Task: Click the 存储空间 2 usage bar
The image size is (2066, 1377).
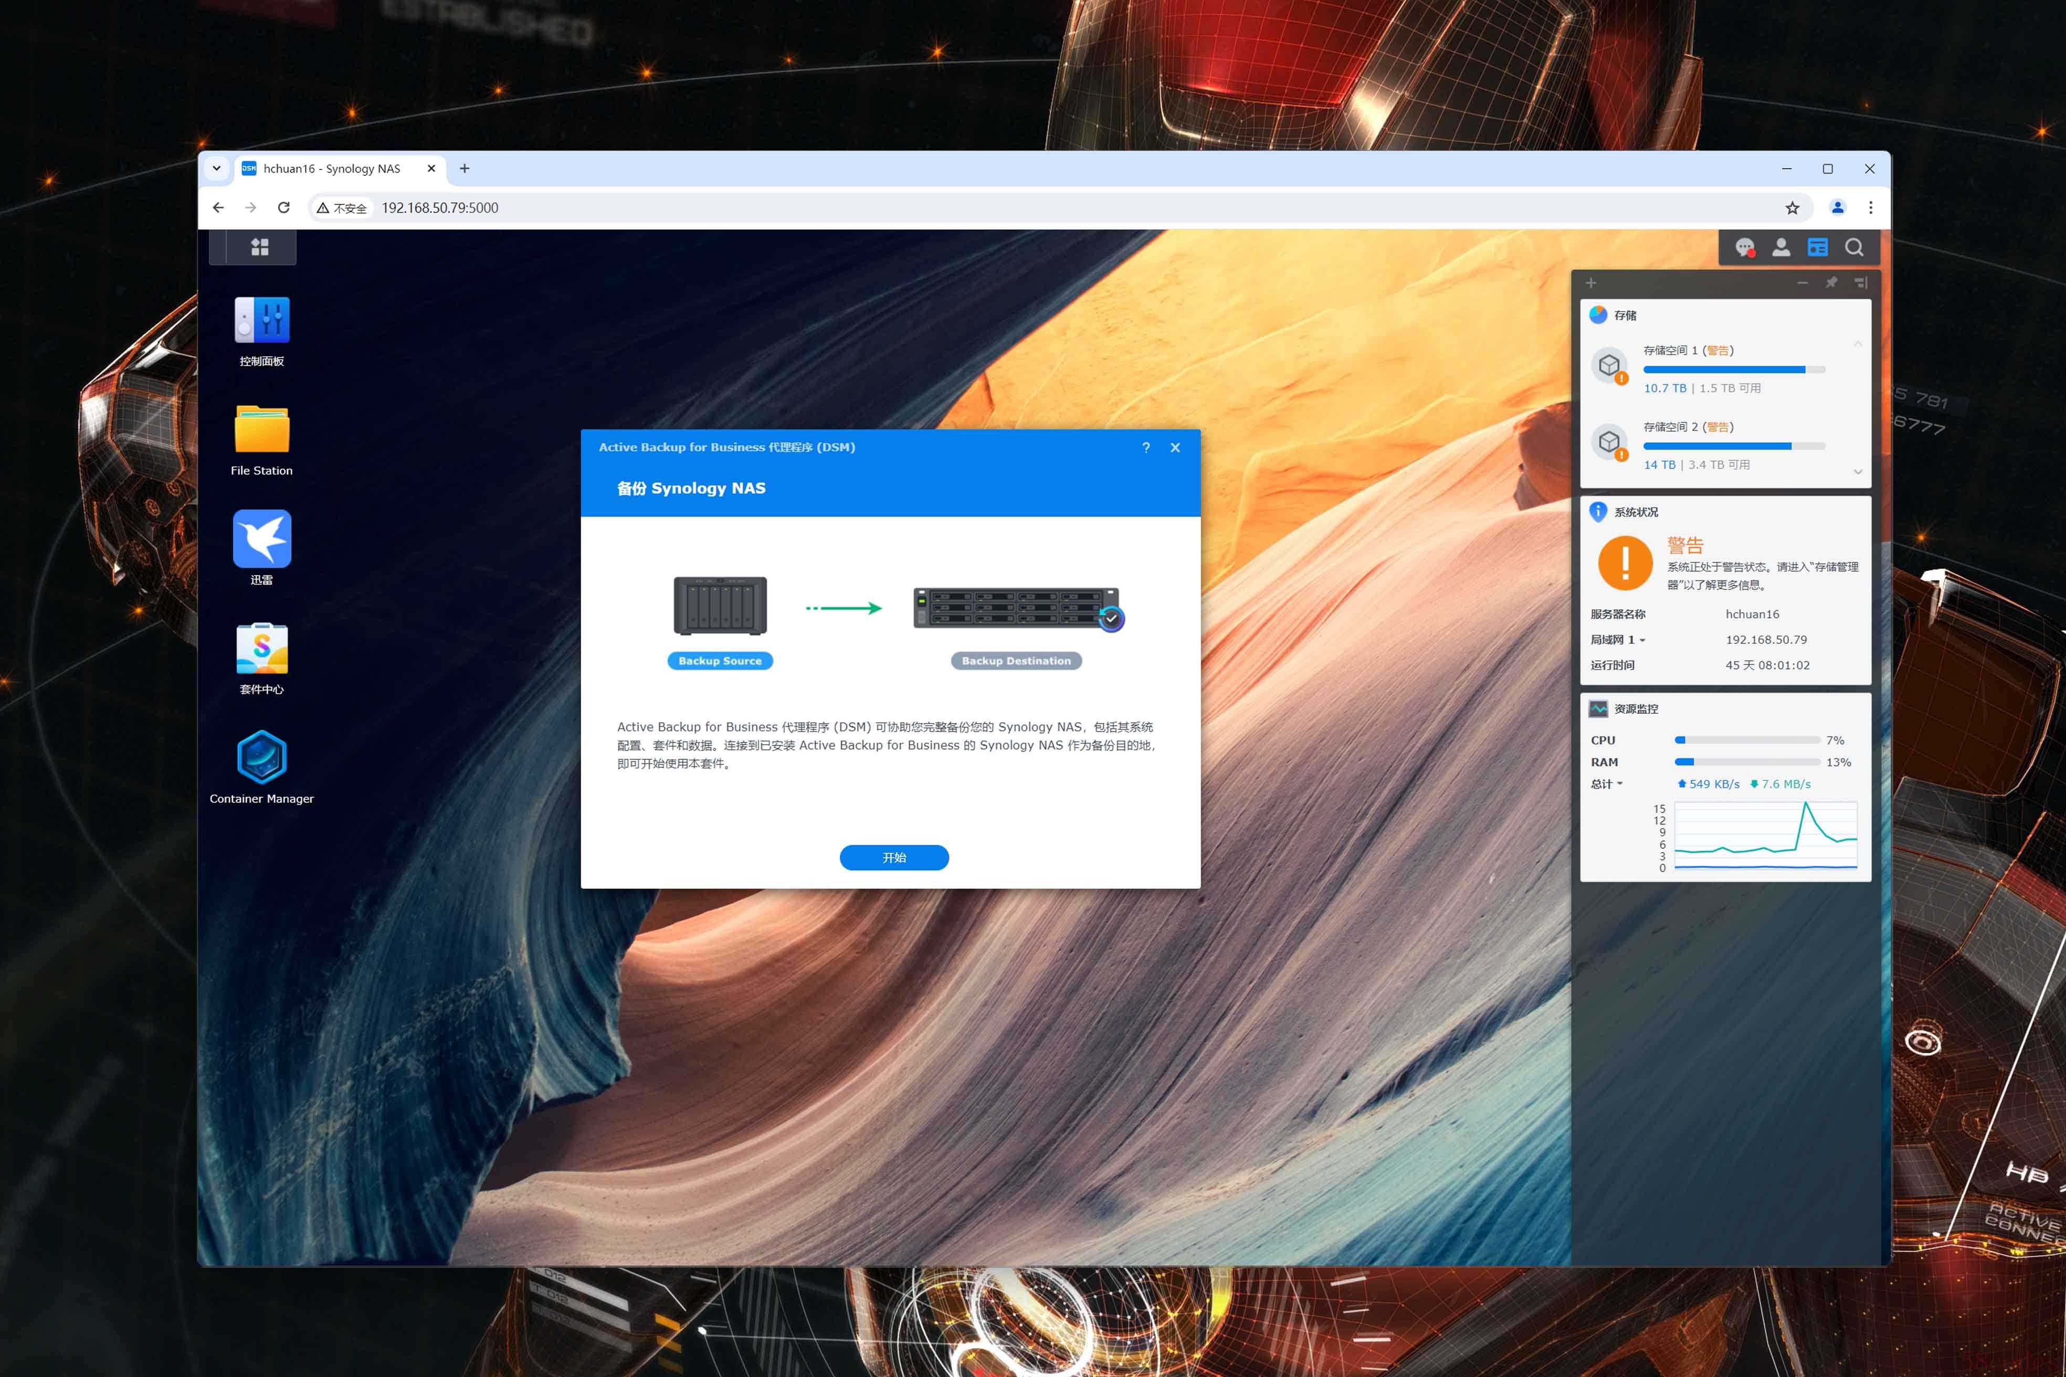Action: click(x=1734, y=446)
